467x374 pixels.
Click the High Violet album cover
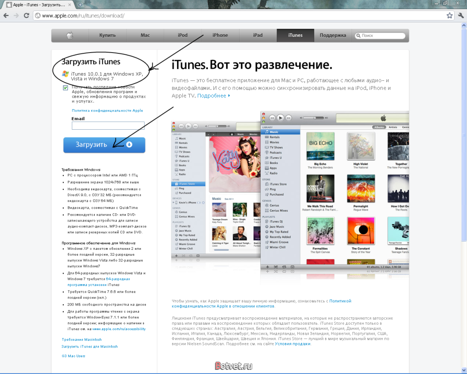(361, 146)
